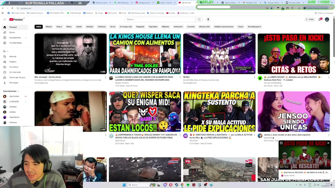Open the KINGTEKA PARCHA A SUSTENTO thumbnail

[219, 111]
